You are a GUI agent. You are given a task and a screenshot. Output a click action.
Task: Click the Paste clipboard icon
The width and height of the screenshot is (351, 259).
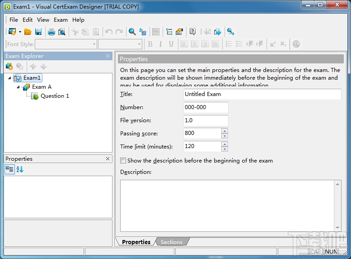click(96, 32)
